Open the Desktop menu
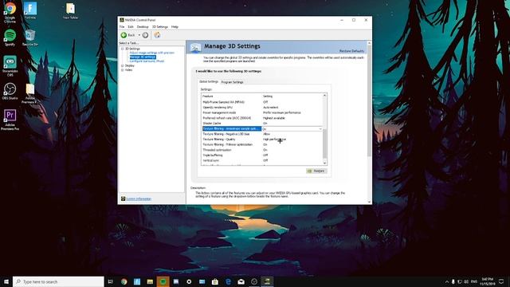This screenshot has width=510, height=287. pos(143,26)
